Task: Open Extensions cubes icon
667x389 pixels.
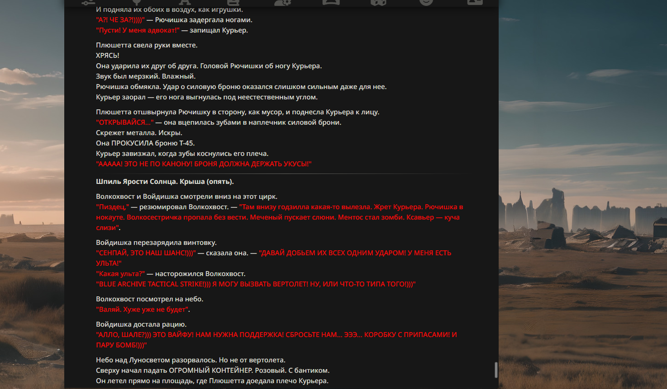Action: click(x=379, y=2)
